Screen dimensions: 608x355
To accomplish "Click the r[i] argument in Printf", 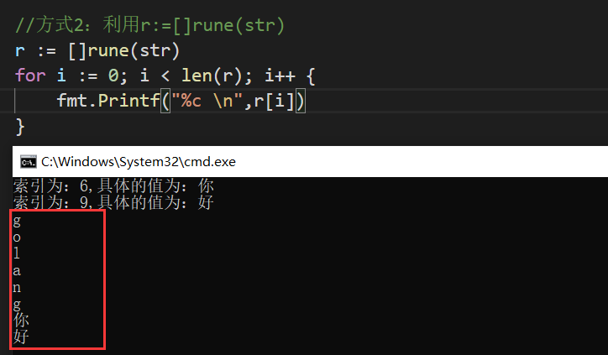I will click(275, 102).
